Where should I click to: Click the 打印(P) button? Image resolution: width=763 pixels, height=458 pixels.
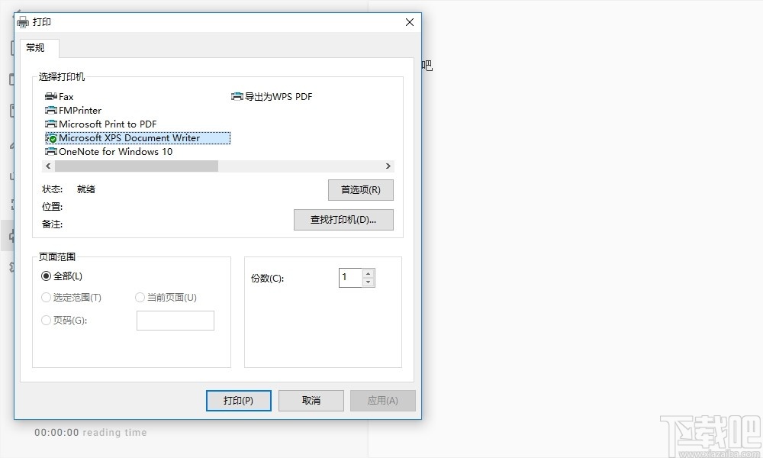(238, 401)
